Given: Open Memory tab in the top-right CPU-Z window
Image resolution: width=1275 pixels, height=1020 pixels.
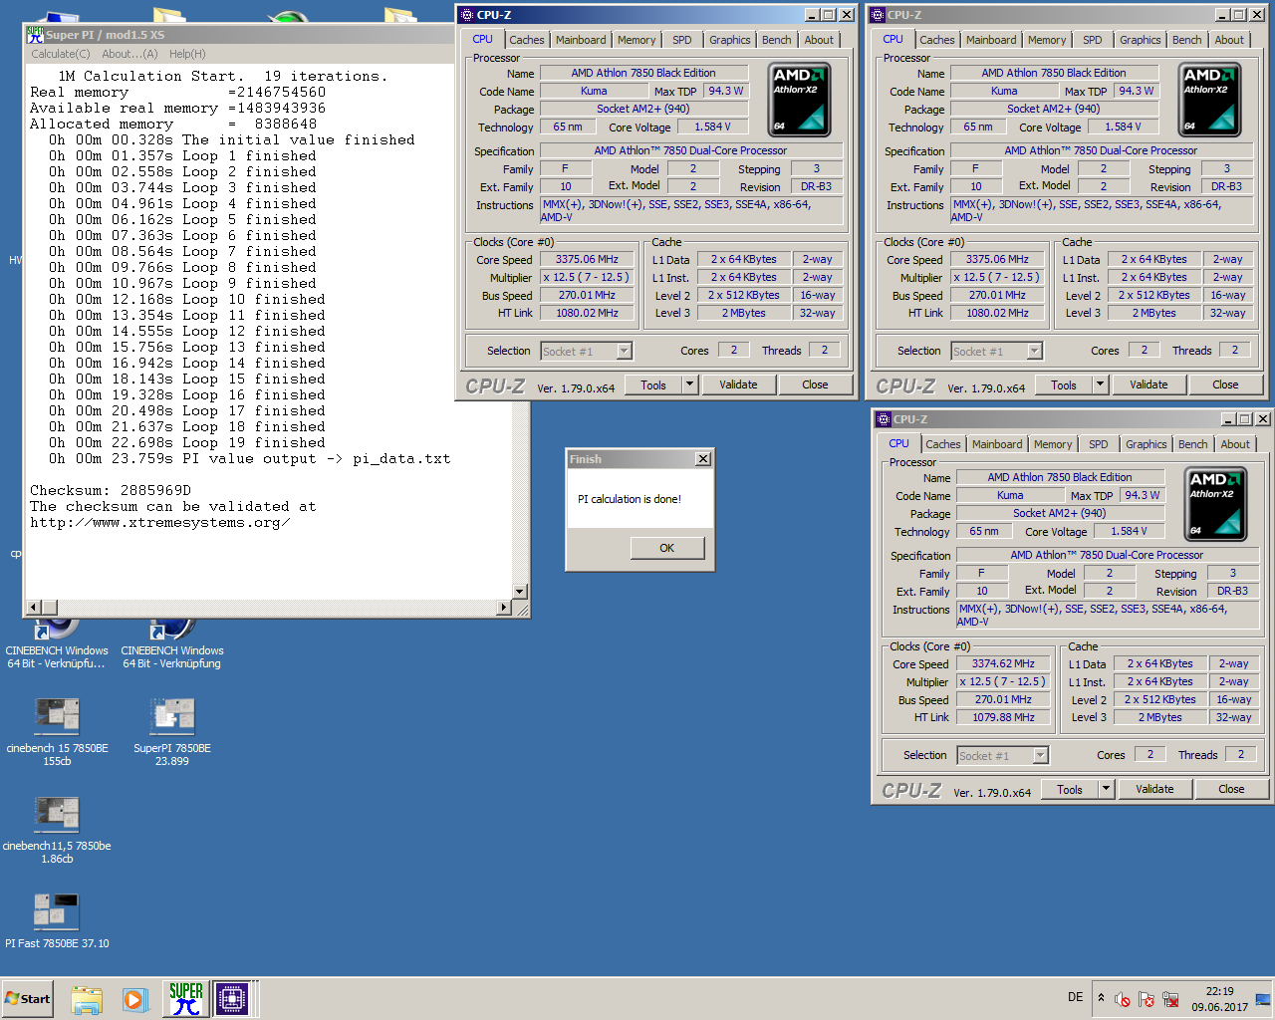Looking at the screenshot, I should (x=1047, y=40).
